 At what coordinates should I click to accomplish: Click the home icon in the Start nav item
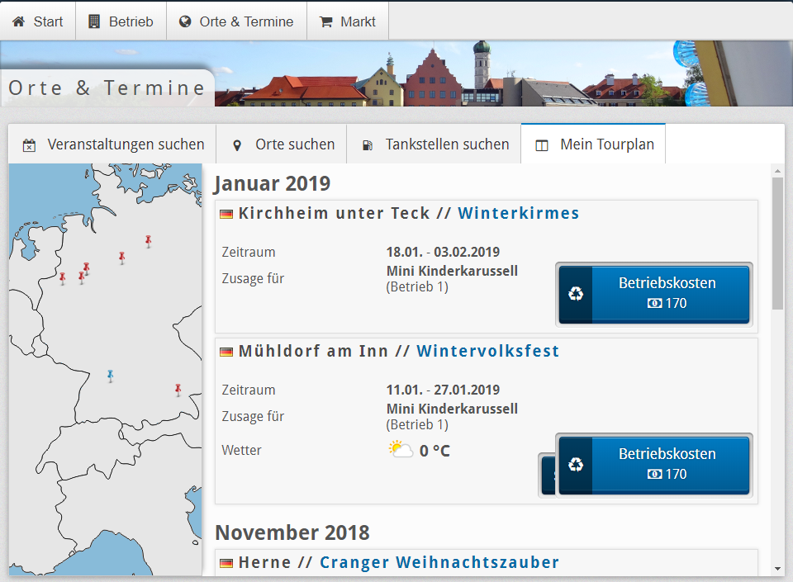tap(19, 21)
